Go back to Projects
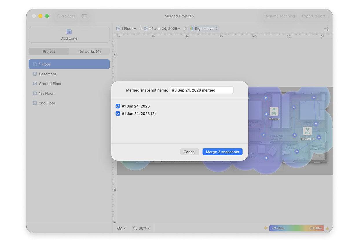Screen dimensions: 359x242 pos(66,16)
